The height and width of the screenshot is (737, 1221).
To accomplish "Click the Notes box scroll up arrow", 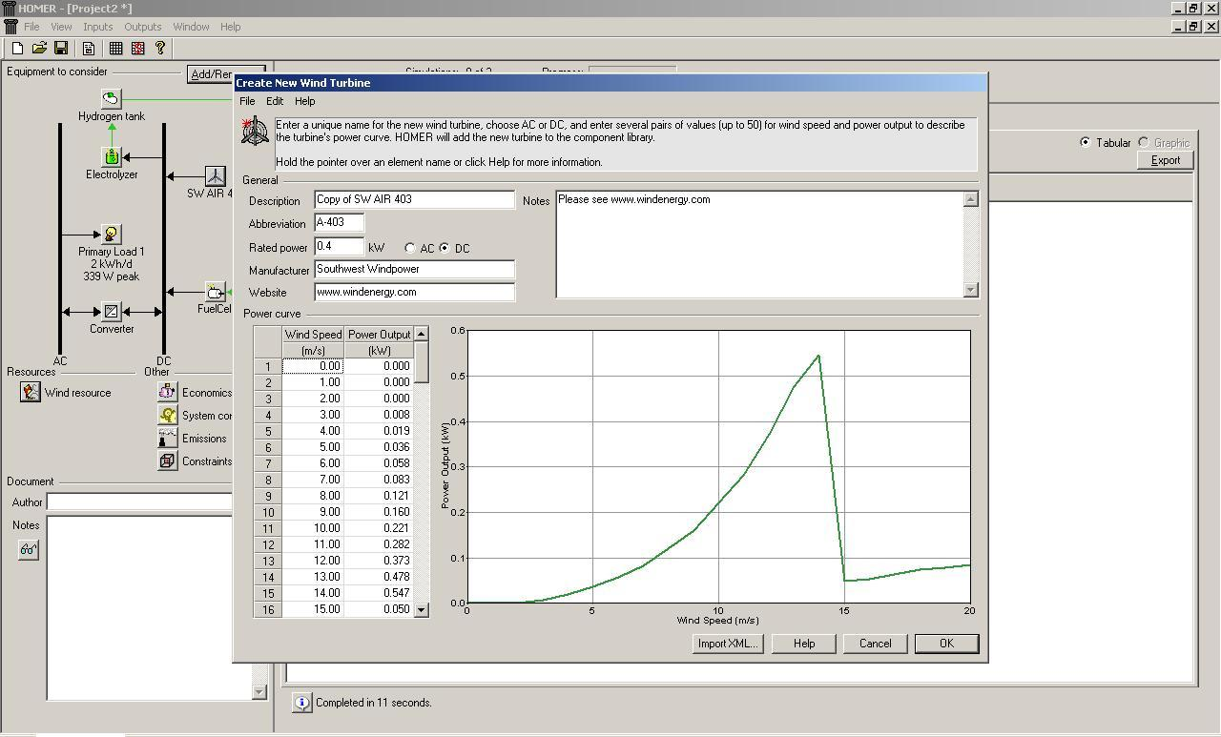I will pos(971,199).
